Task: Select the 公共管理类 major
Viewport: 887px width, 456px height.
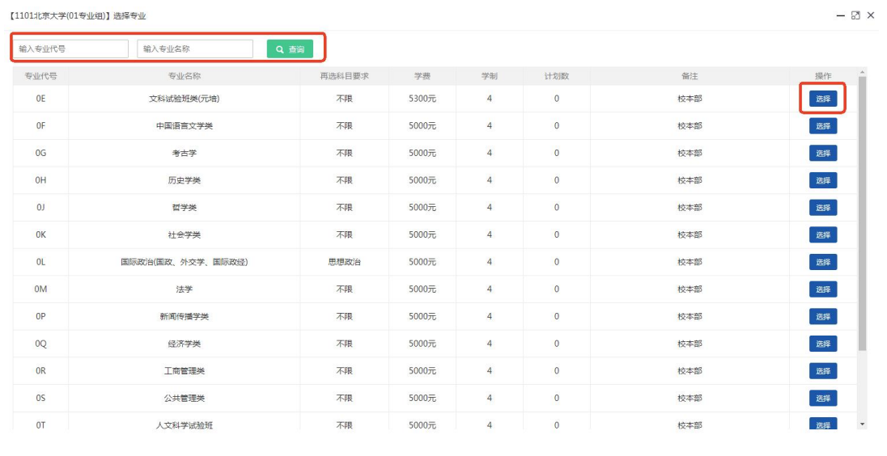Action: pos(823,399)
